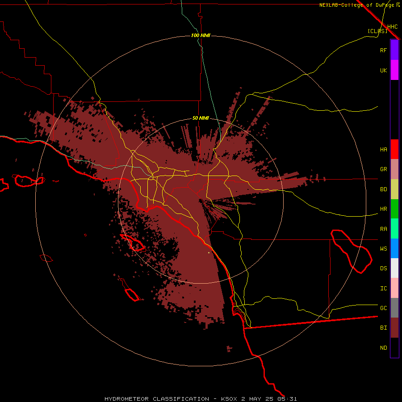402x402 pixels.
Task: Choose the WS blue legend swatch
Action: (394, 248)
